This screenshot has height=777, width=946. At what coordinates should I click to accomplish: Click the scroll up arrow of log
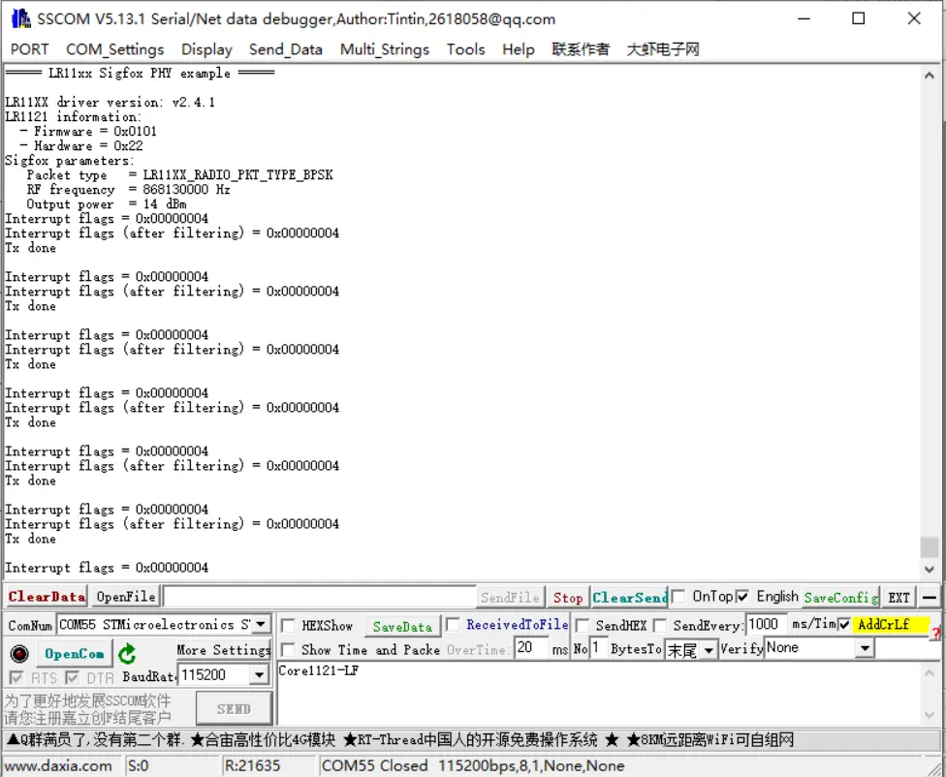pos(930,74)
